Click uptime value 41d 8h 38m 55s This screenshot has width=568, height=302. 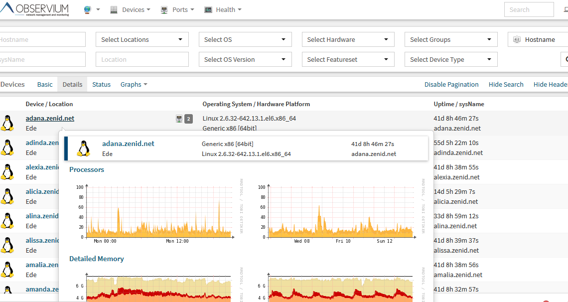[456, 167]
